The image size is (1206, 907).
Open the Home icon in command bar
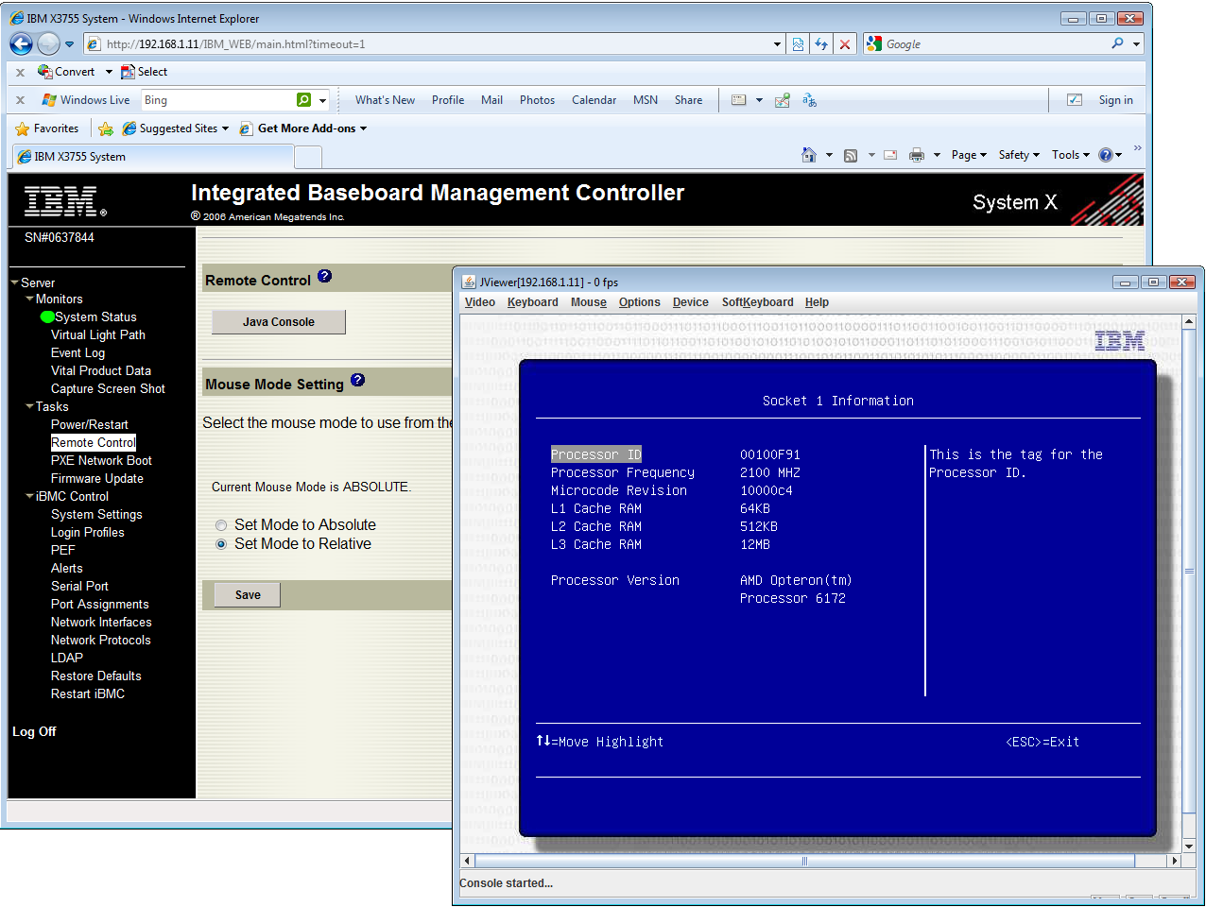(809, 155)
